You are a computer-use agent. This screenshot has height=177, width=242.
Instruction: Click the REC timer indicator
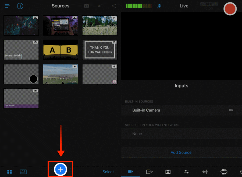(x=209, y=6)
